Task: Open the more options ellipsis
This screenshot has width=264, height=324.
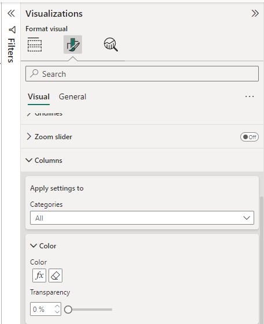Action: [x=250, y=96]
